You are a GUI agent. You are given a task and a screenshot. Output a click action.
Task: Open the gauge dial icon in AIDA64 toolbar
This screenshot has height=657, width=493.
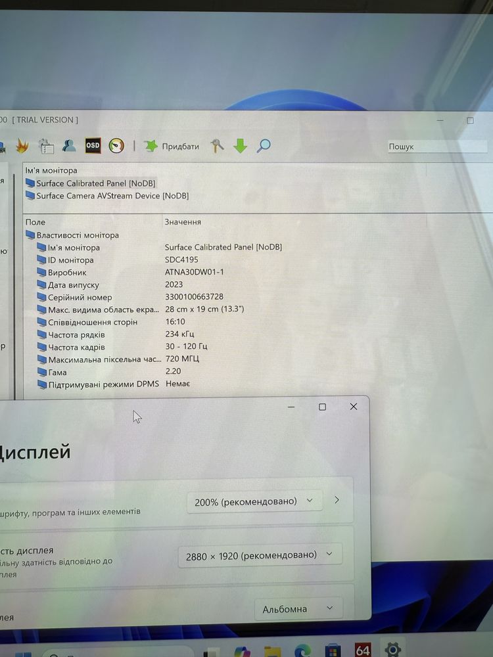[x=116, y=145]
